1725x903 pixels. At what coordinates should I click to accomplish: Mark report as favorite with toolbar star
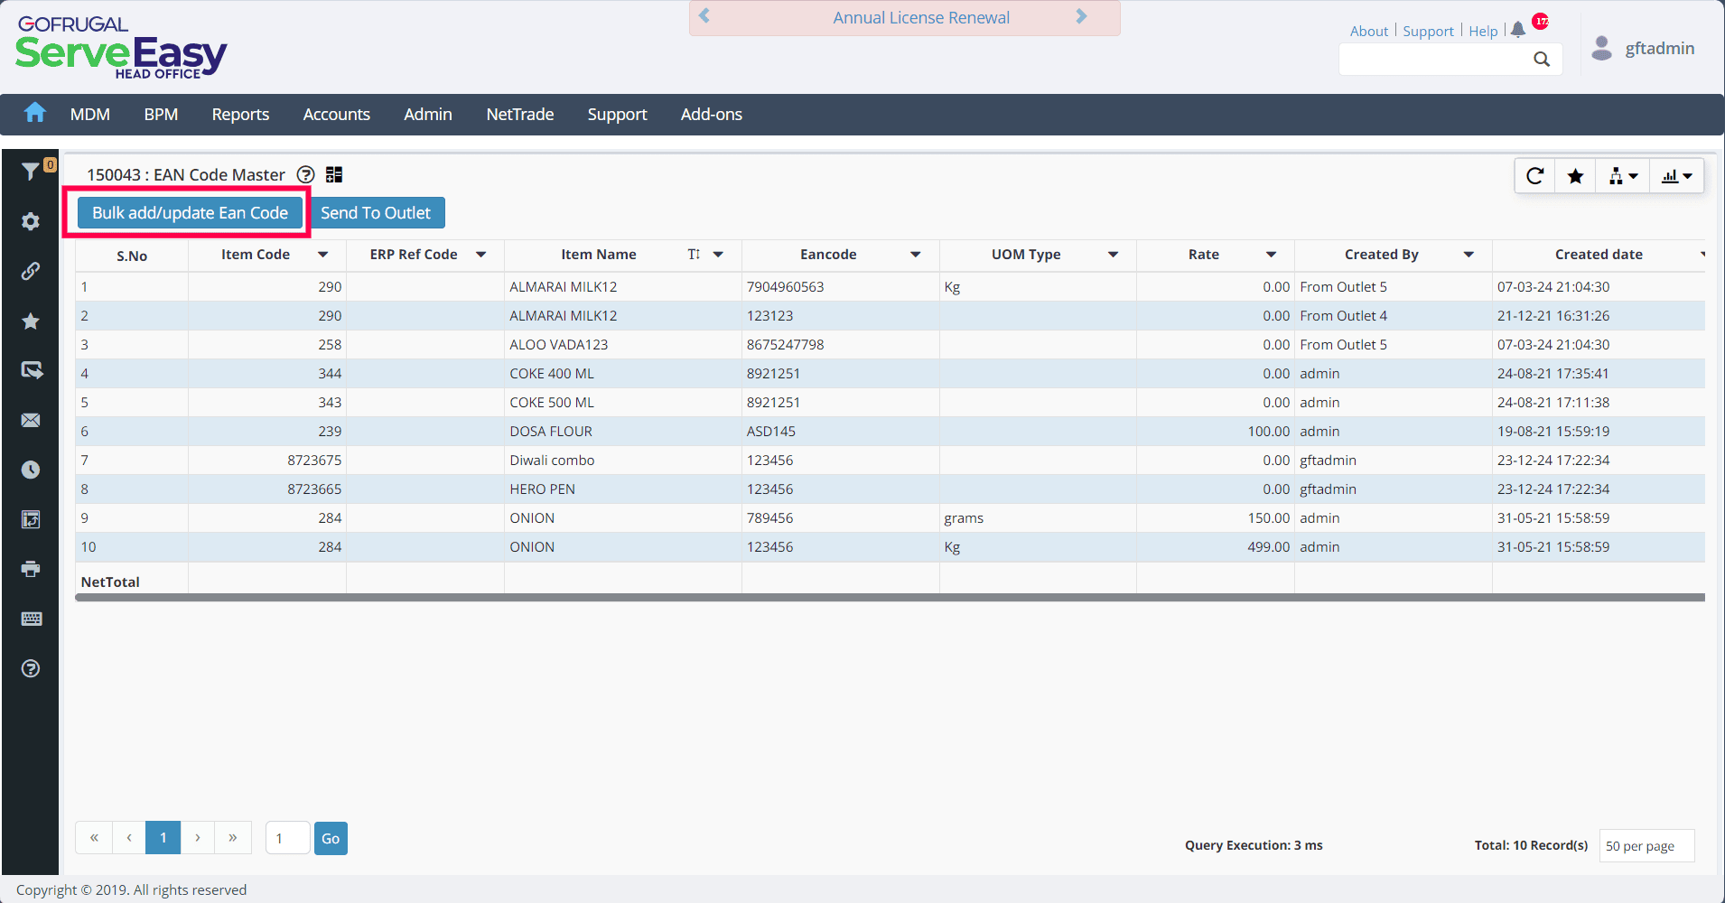point(1575,176)
